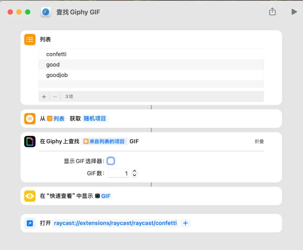Close the window with the red button
303x250 pixels.
(x=10, y=12)
